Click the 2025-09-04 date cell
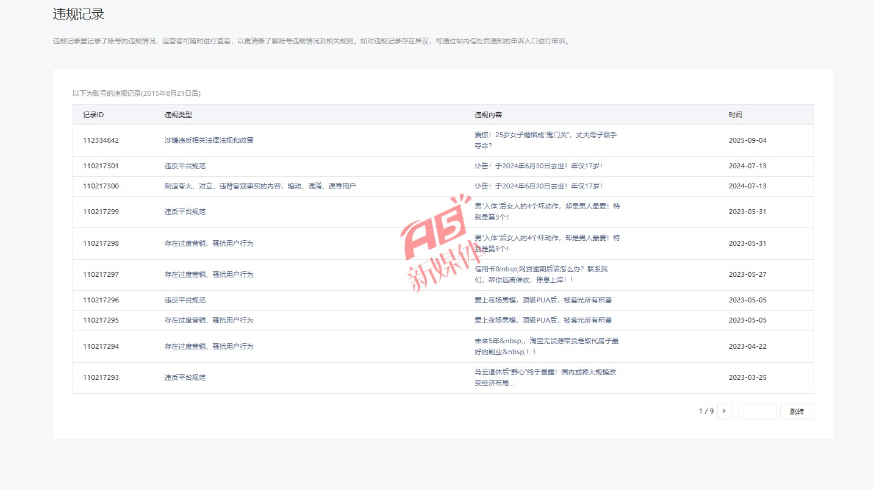Image resolution: width=874 pixels, height=489 pixels. pyautogui.click(x=747, y=140)
